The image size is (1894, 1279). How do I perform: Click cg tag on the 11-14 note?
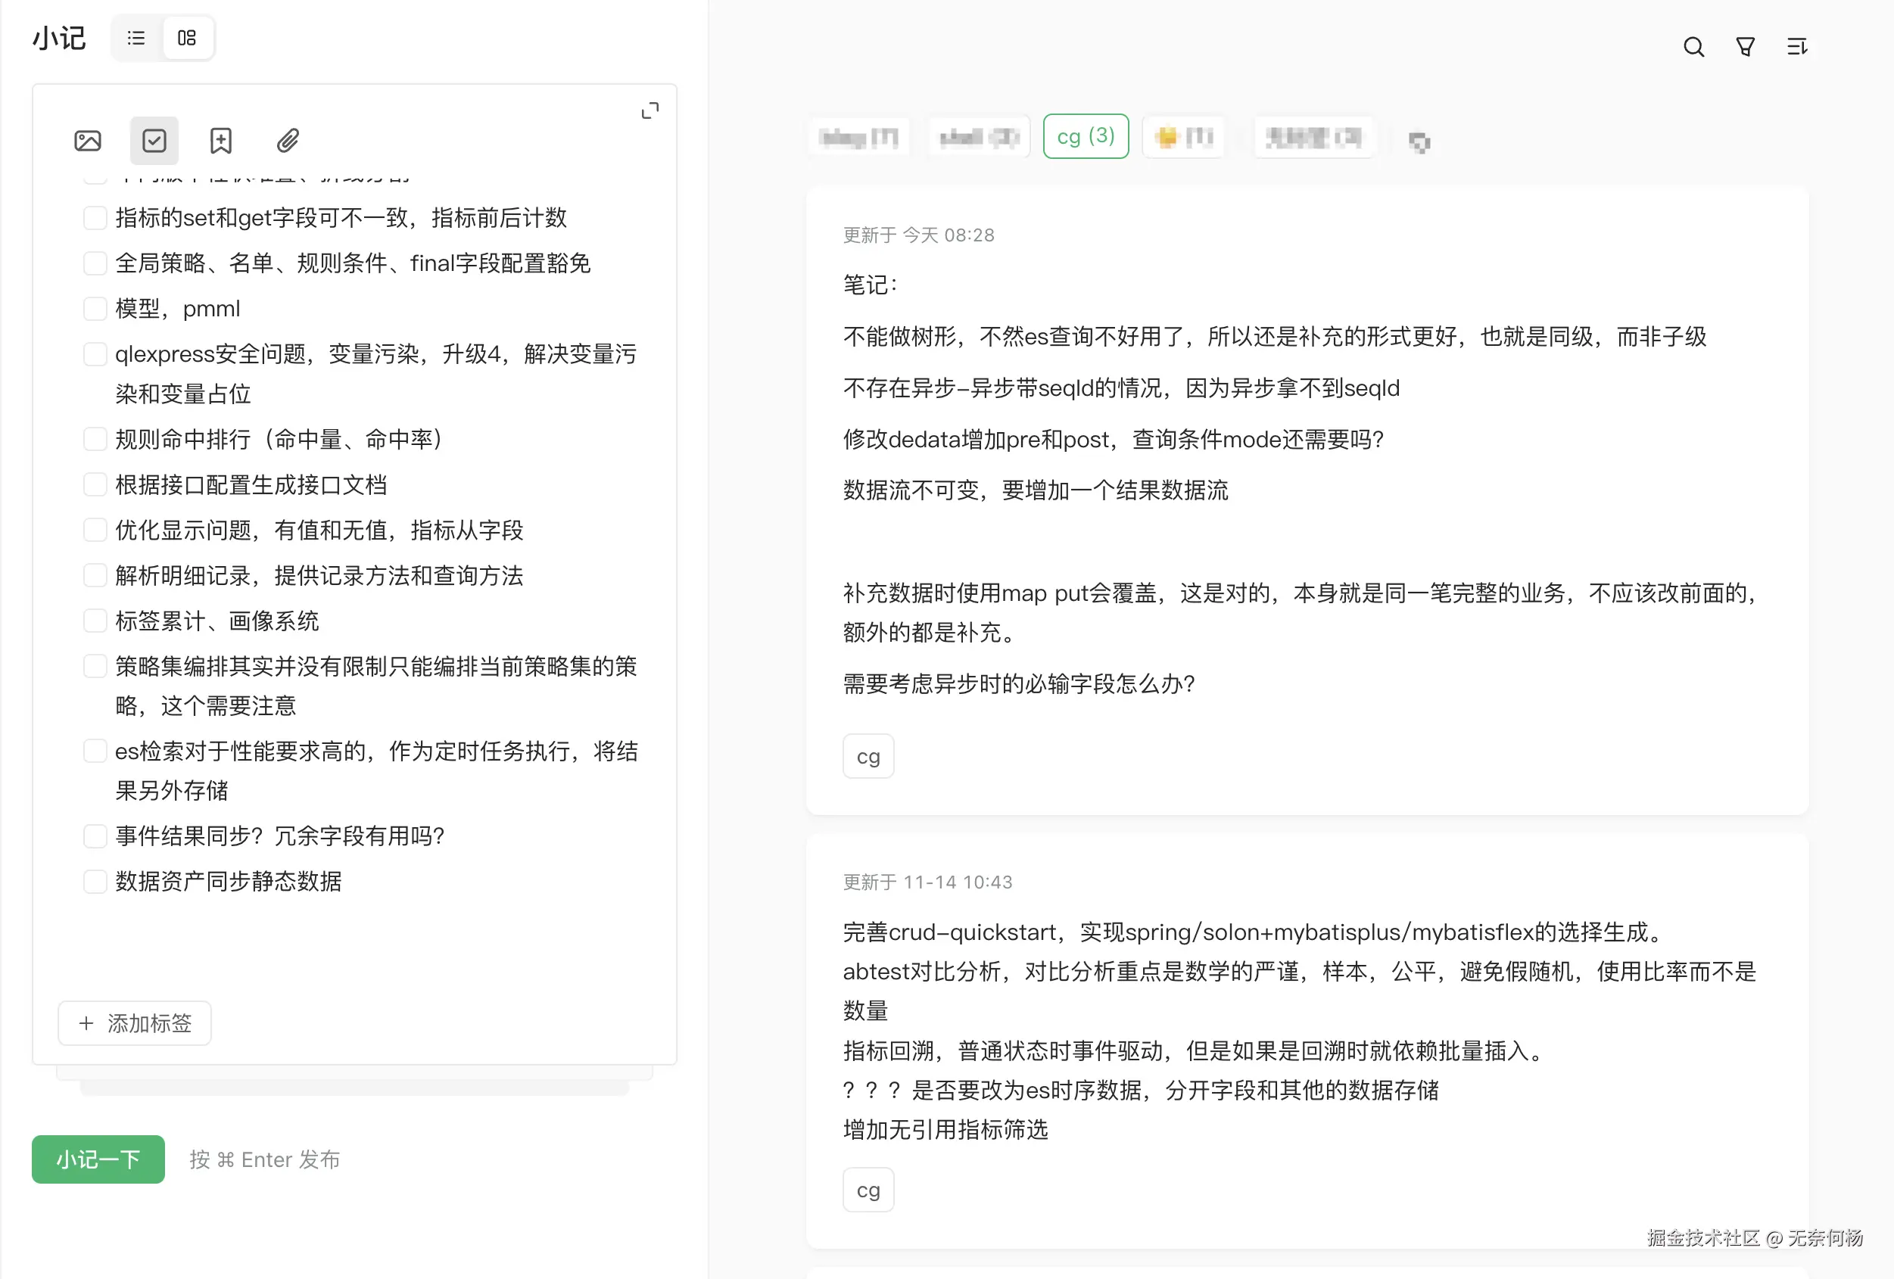(x=868, y=1190)
